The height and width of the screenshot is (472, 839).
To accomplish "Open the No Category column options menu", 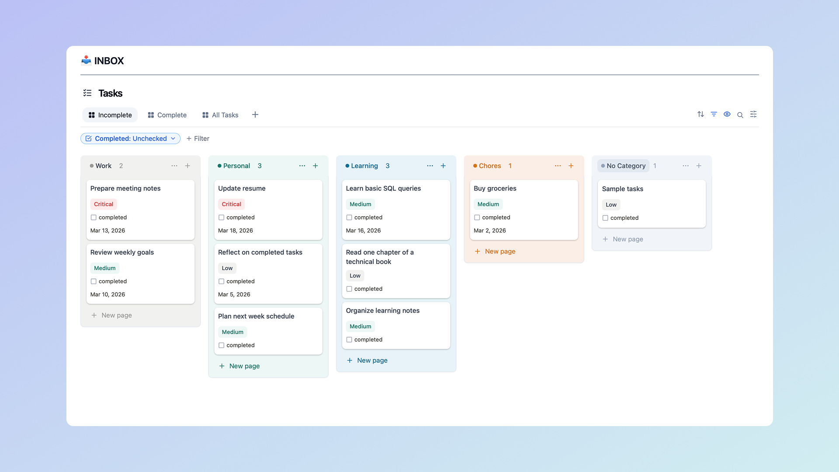I will coord(685,166).
